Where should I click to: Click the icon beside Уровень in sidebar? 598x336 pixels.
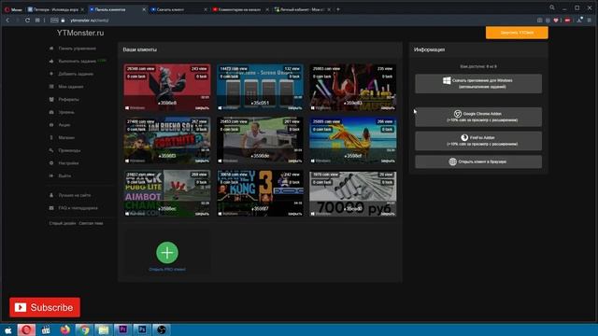pyautogui.click(x=51, y=112)
